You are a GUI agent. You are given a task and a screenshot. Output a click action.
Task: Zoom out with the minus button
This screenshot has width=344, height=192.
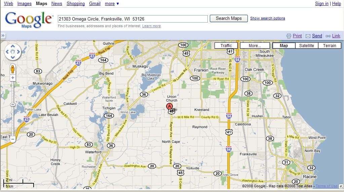13,139
